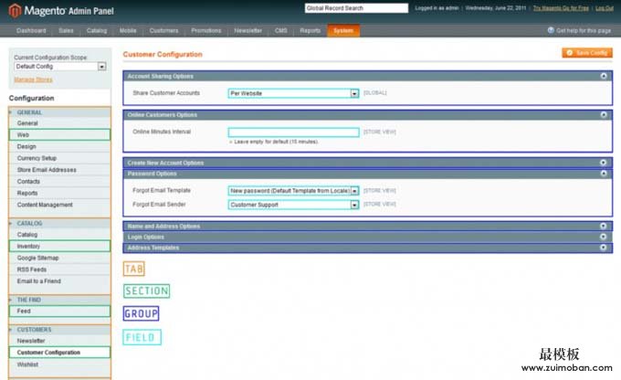Open the Catalog top menu
621x380 pixels.
click(97, 30)
